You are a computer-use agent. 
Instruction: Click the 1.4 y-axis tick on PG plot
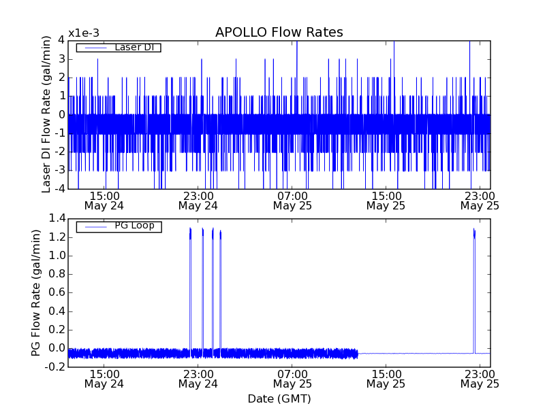(57, 219)
